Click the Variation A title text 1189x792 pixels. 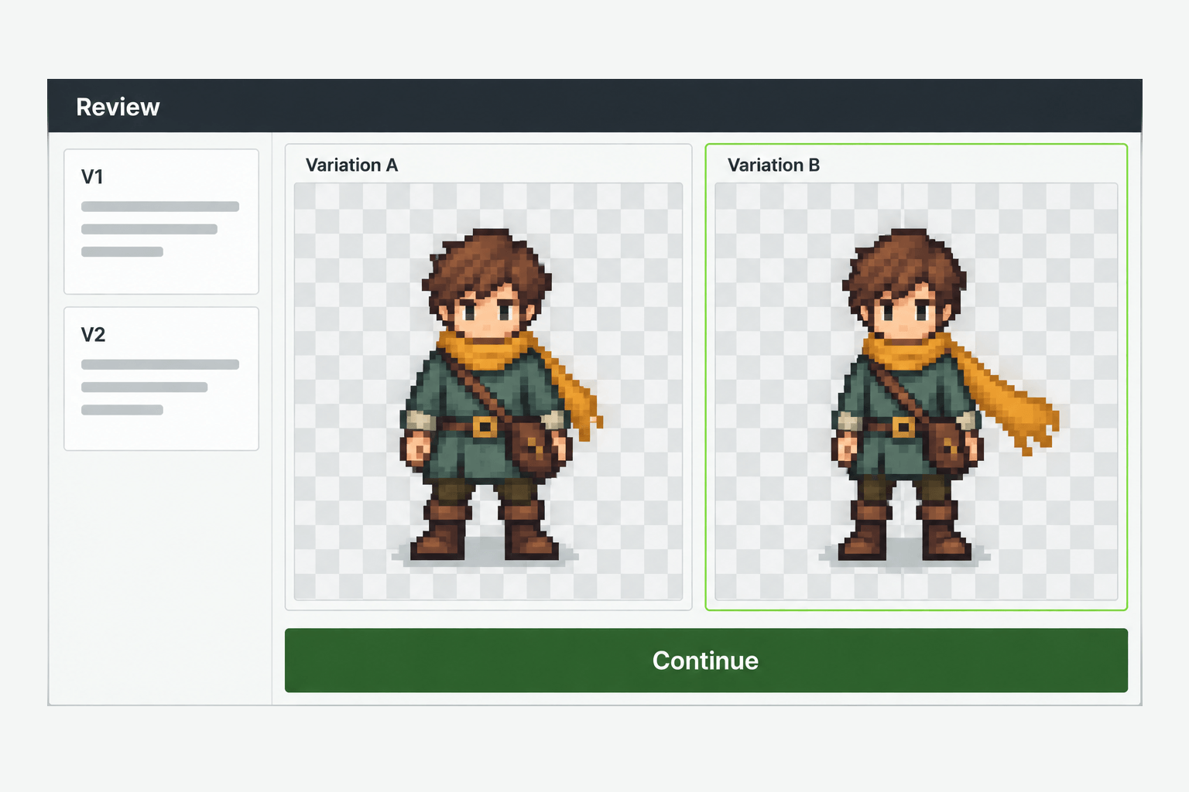[351, 165]
